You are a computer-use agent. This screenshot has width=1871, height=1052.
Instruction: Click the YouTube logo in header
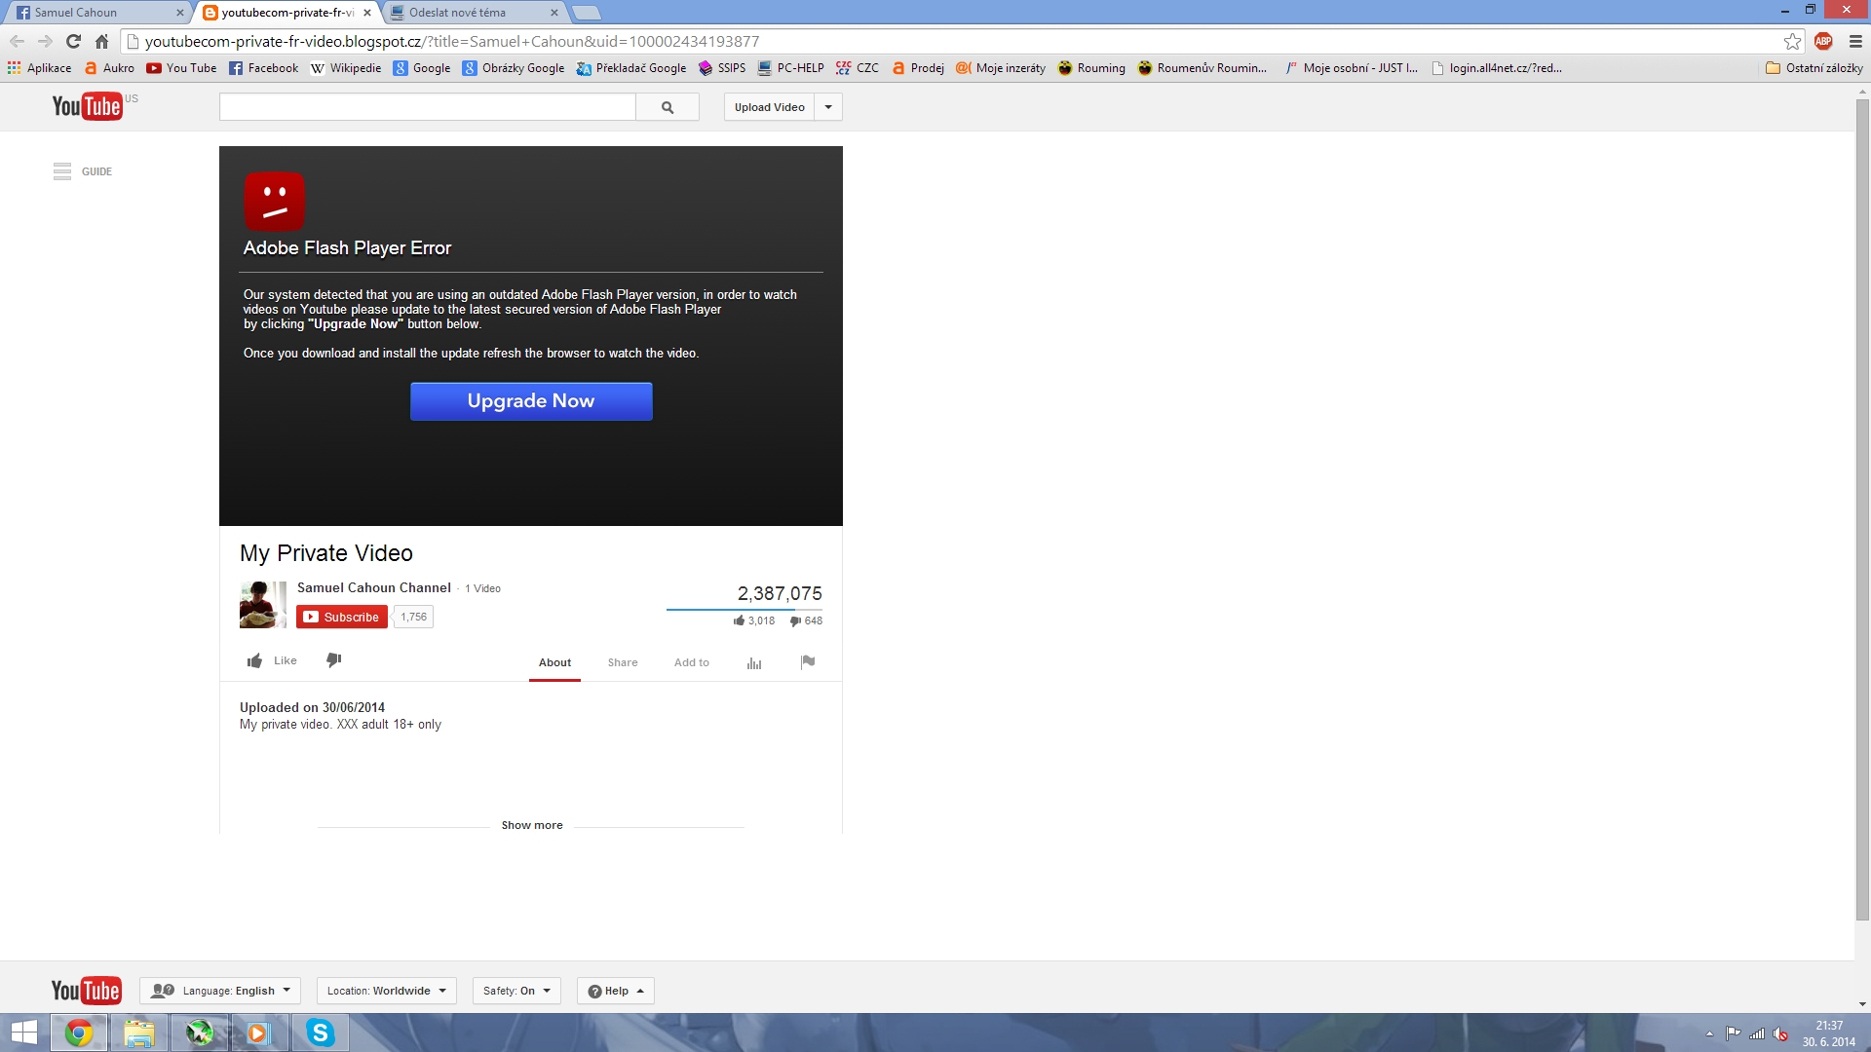[87, 106]
